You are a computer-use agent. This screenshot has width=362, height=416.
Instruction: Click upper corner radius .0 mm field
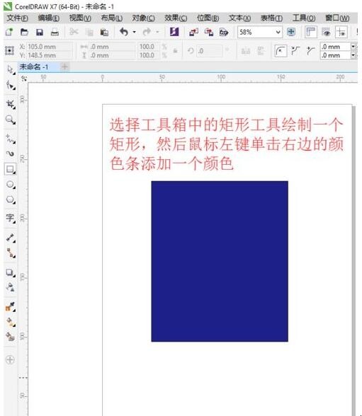coord(336,47)
